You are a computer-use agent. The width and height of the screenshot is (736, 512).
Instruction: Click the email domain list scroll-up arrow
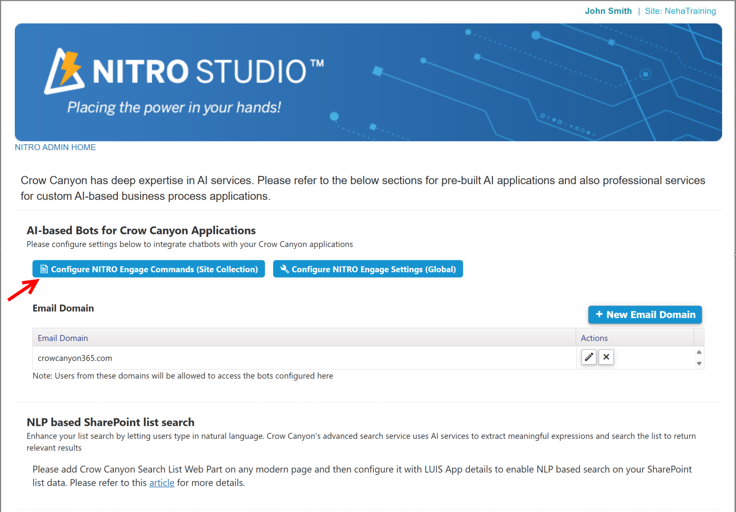(x=699, y=352)
